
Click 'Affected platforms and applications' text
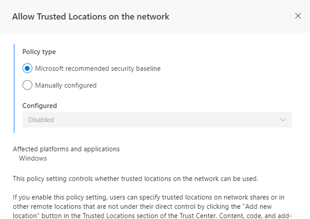pyautogui.click(x=66, y=149)
